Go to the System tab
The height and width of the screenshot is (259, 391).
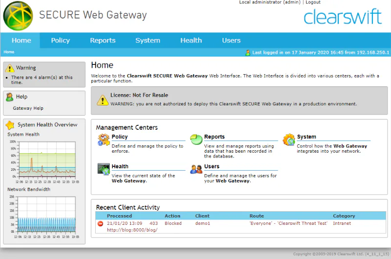click(x=147, y=40)
